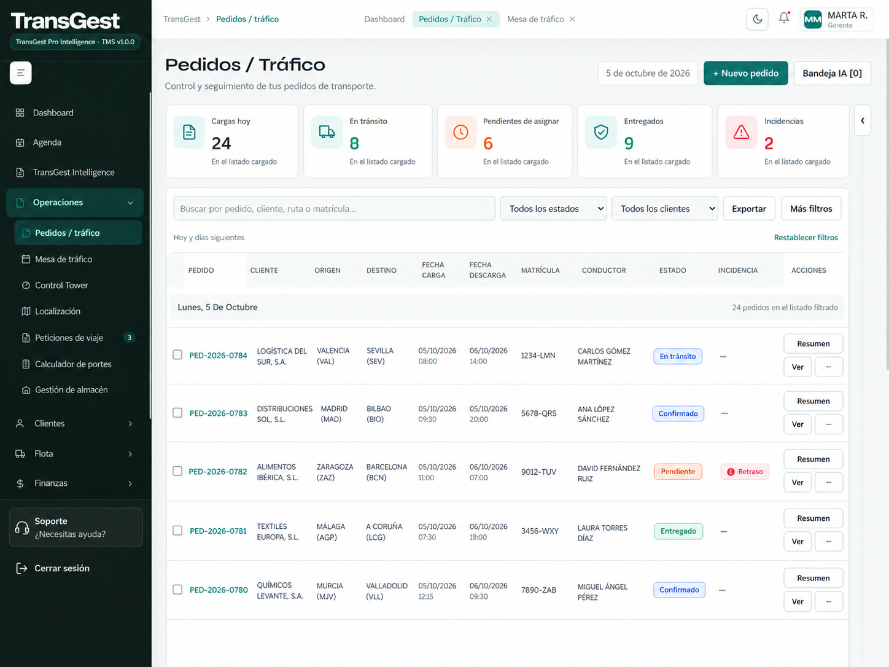
Task: Switch to the Dashboard tab
Action: point(384,19)
